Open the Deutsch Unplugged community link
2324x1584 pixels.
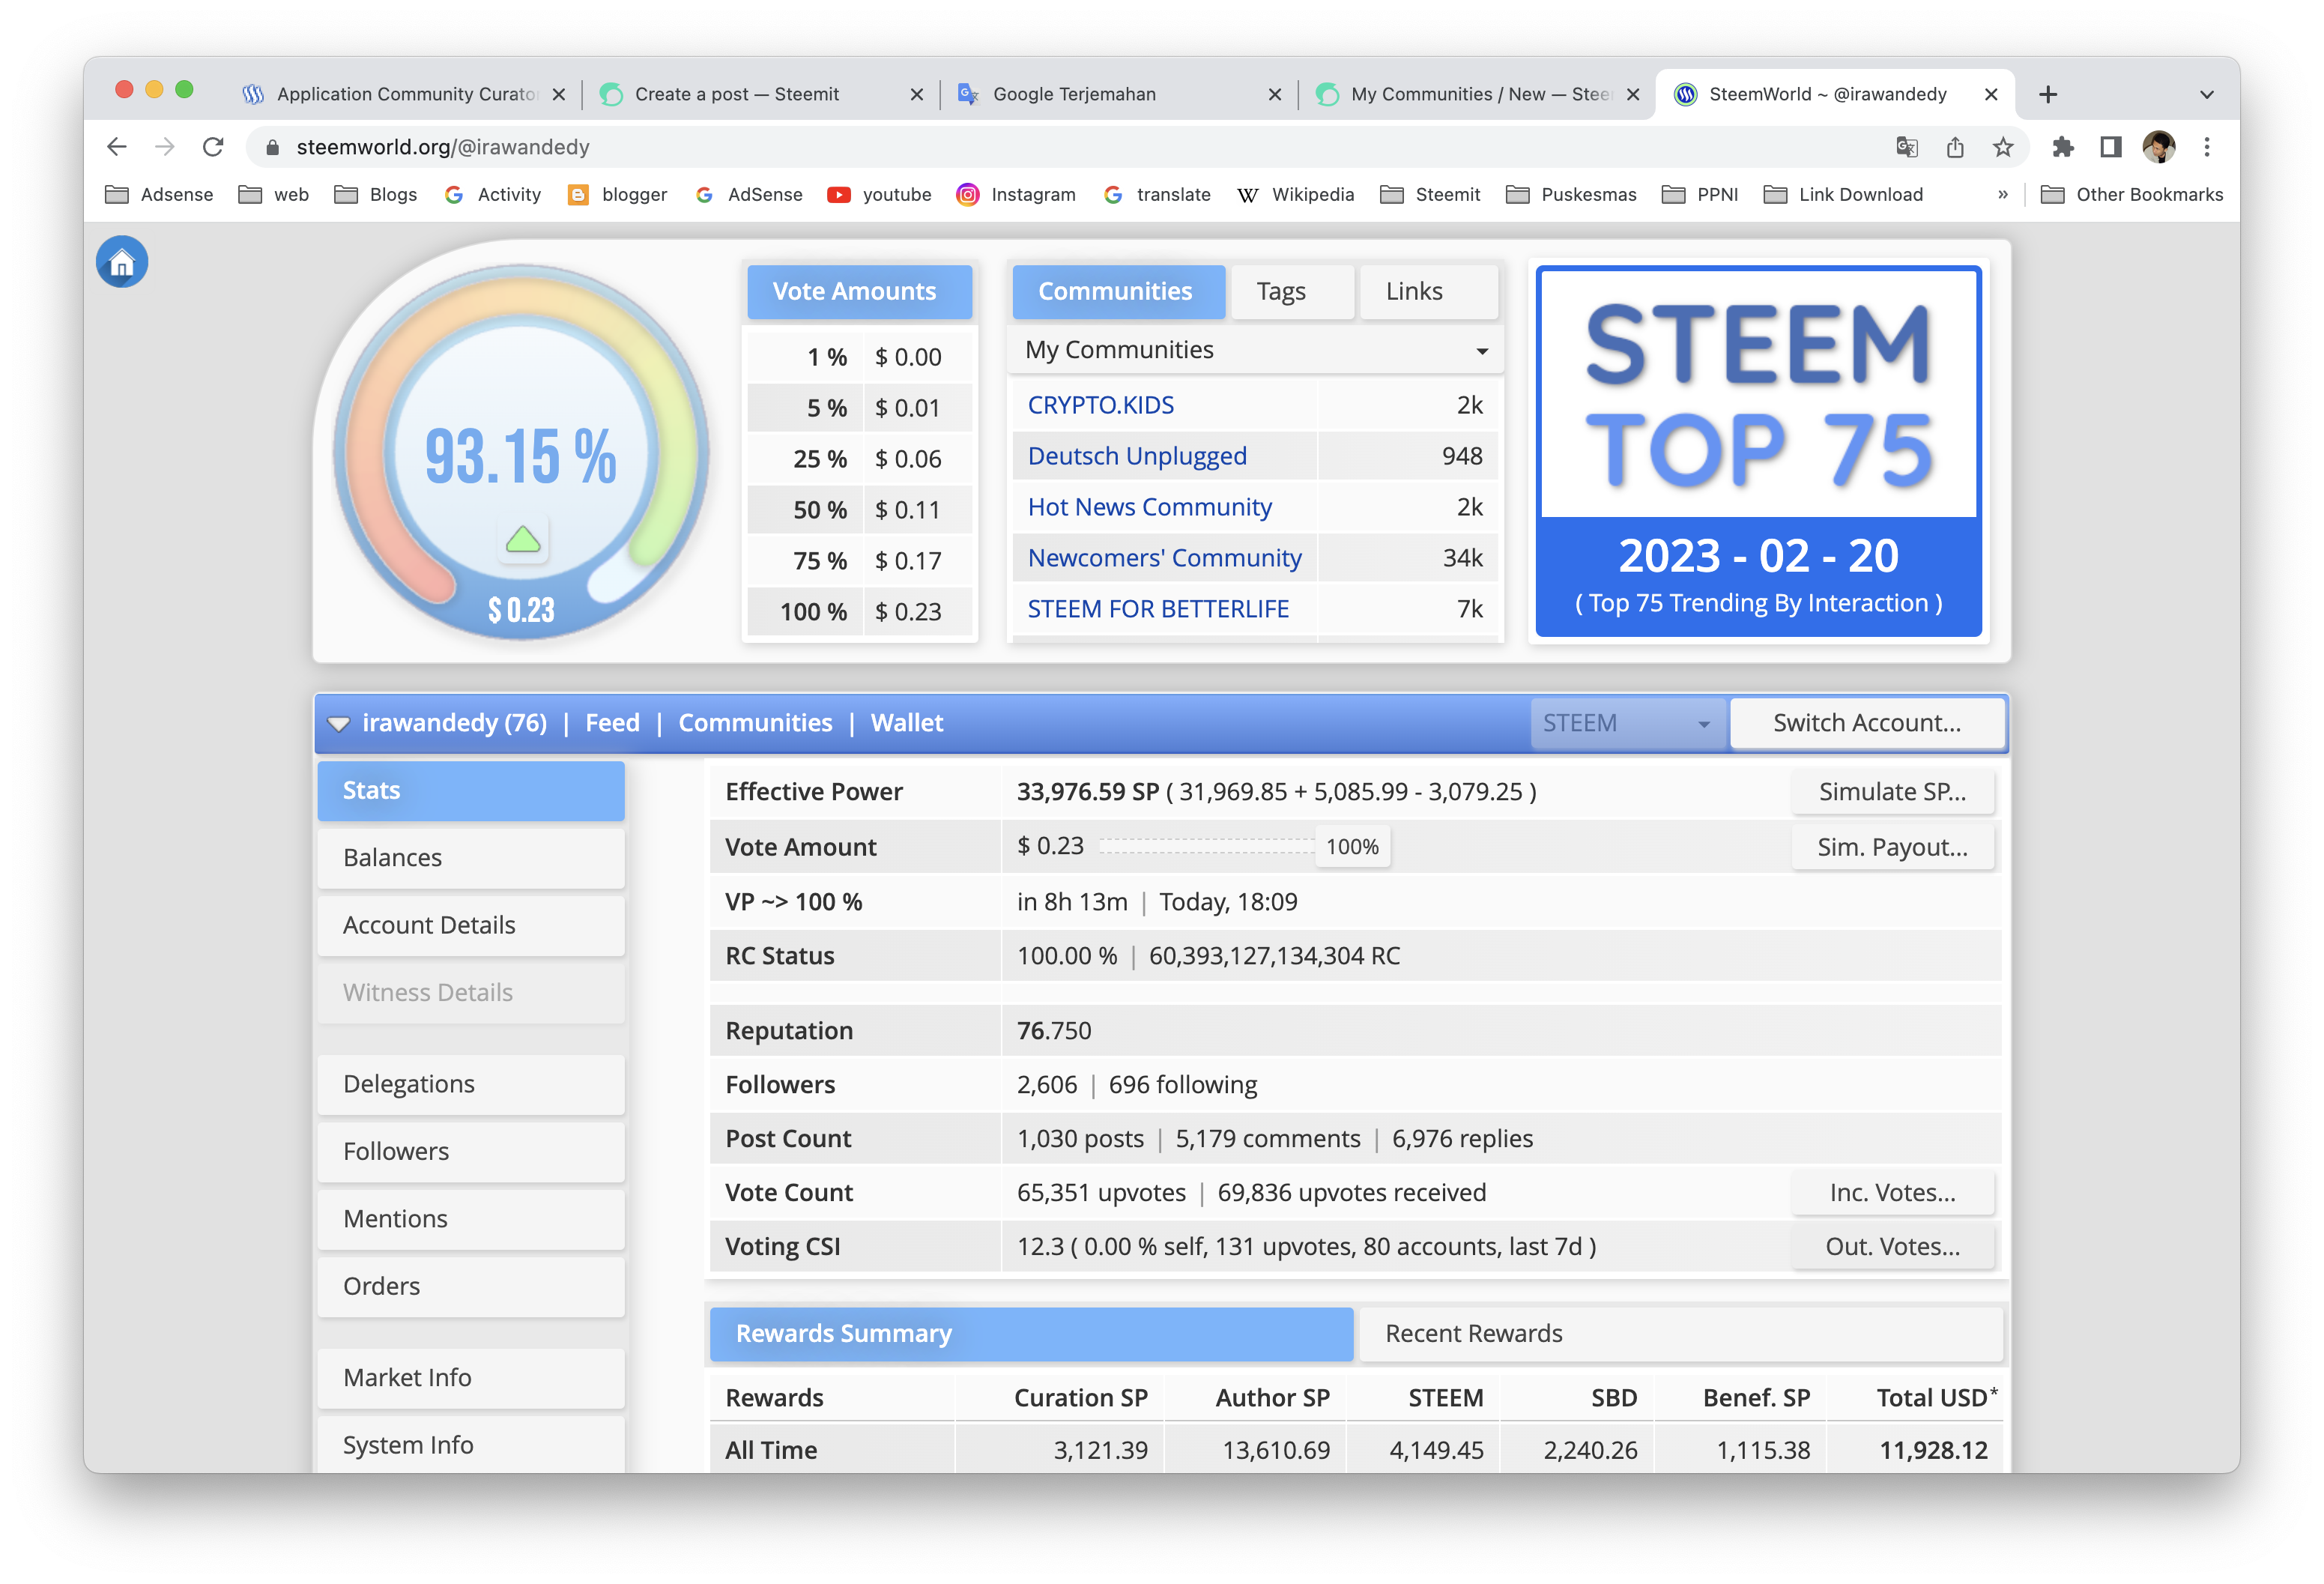pyautogui.click(x=1137, y=456)
